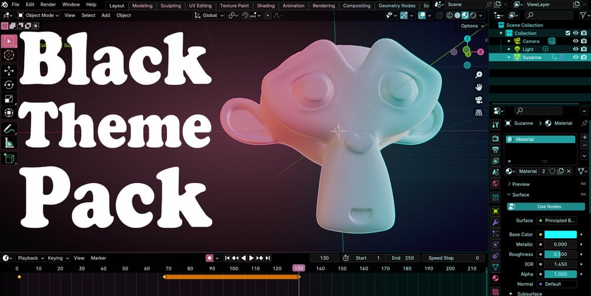
Task: Toggle Collection exclude checkbox in outliner
Action: tap(568, 33)
